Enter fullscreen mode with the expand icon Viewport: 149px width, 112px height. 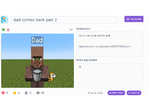[71, 30]
